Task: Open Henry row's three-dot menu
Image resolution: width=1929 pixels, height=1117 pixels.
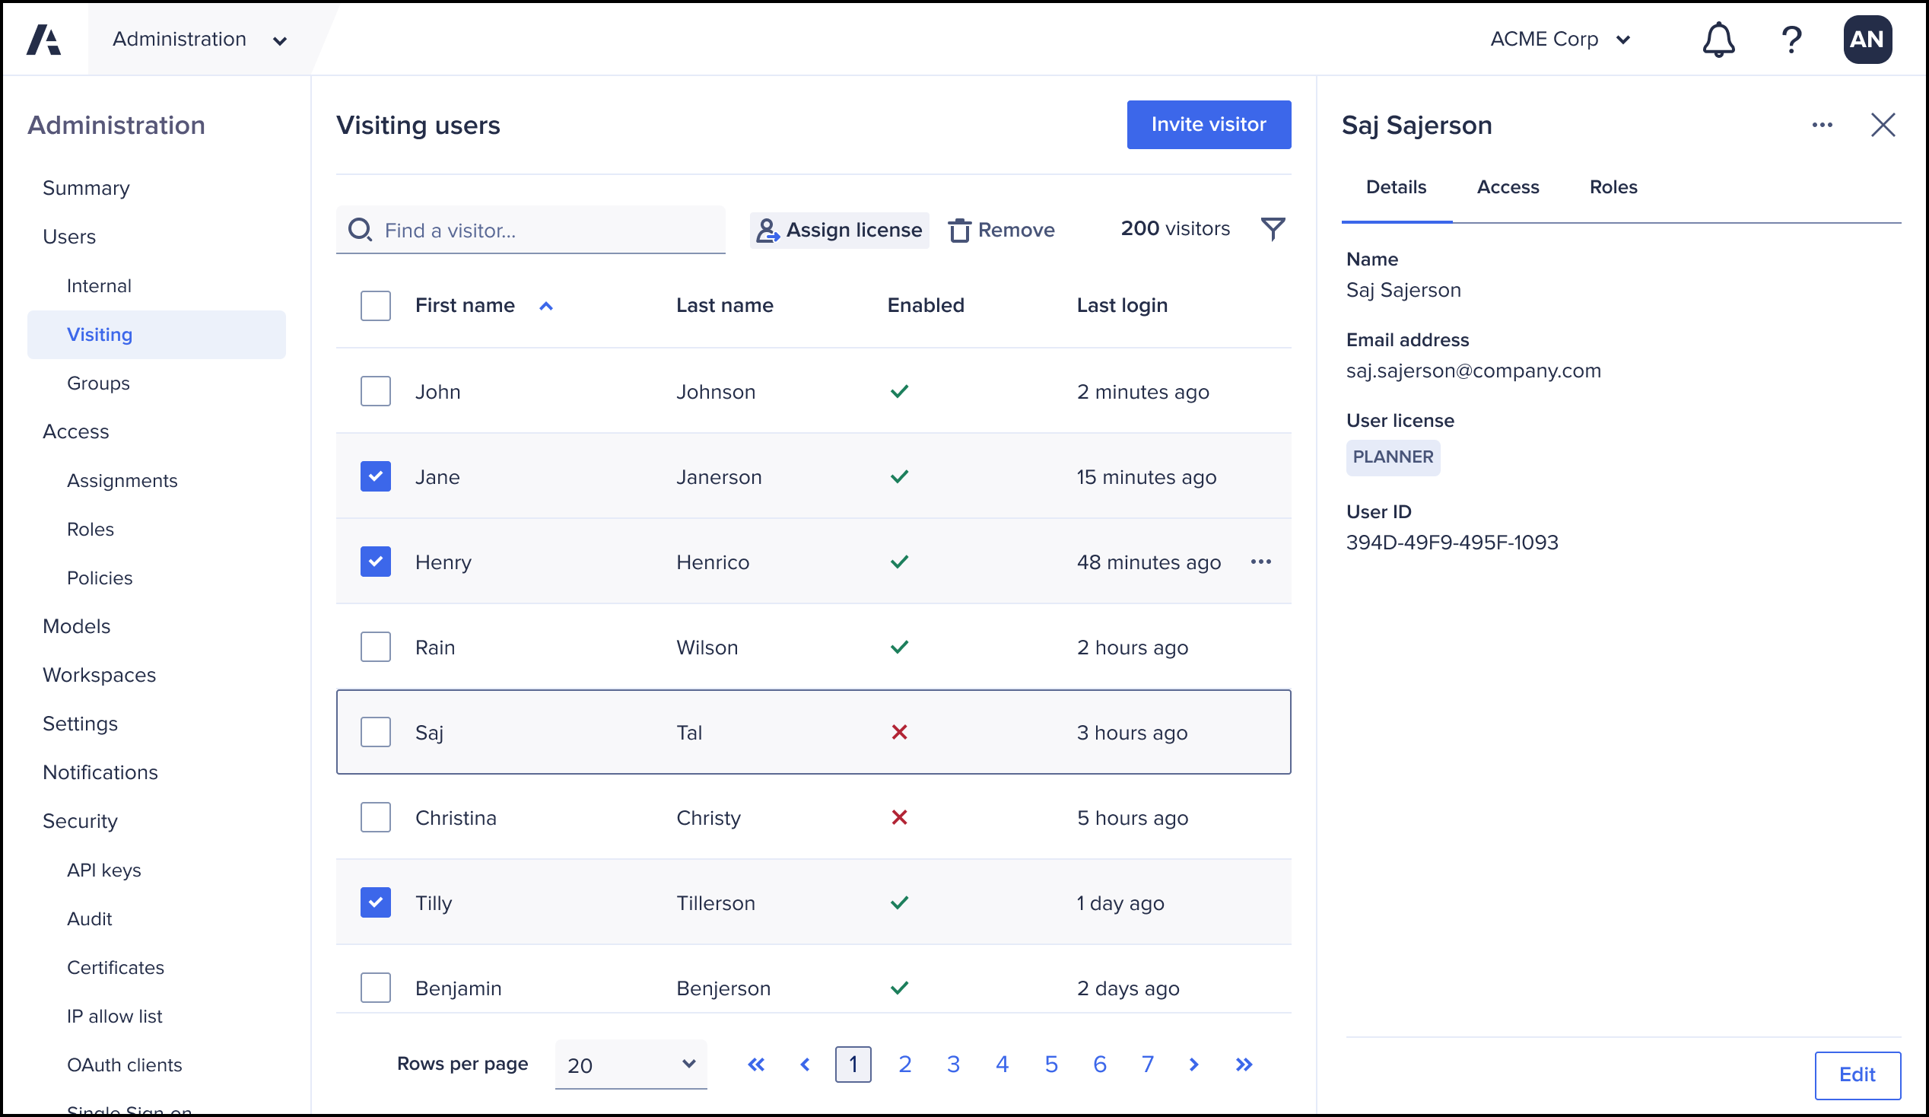Action: (x=1260, y=562)
